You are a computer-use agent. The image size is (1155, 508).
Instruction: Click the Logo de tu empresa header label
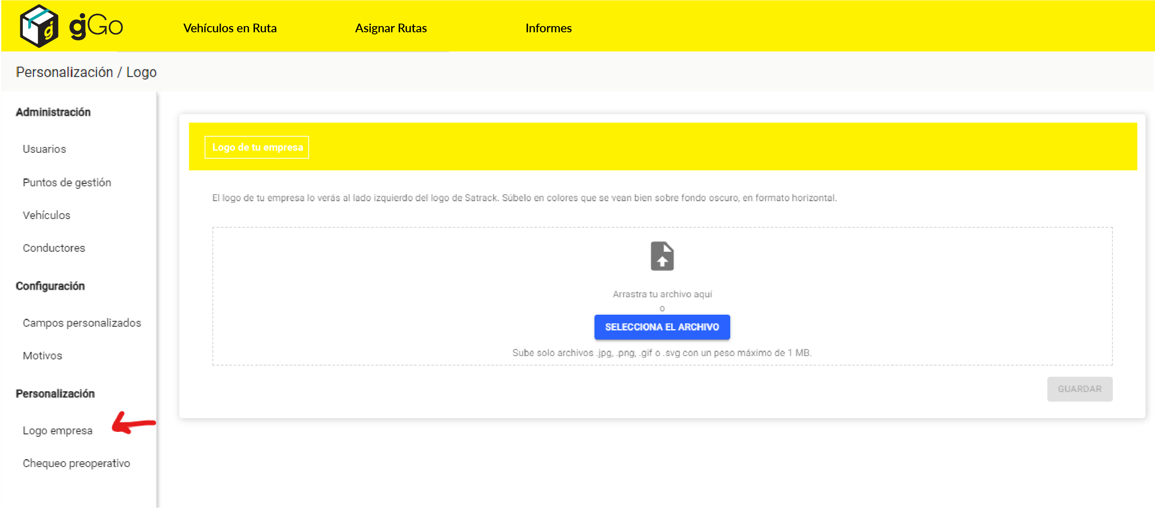[257, 147]
